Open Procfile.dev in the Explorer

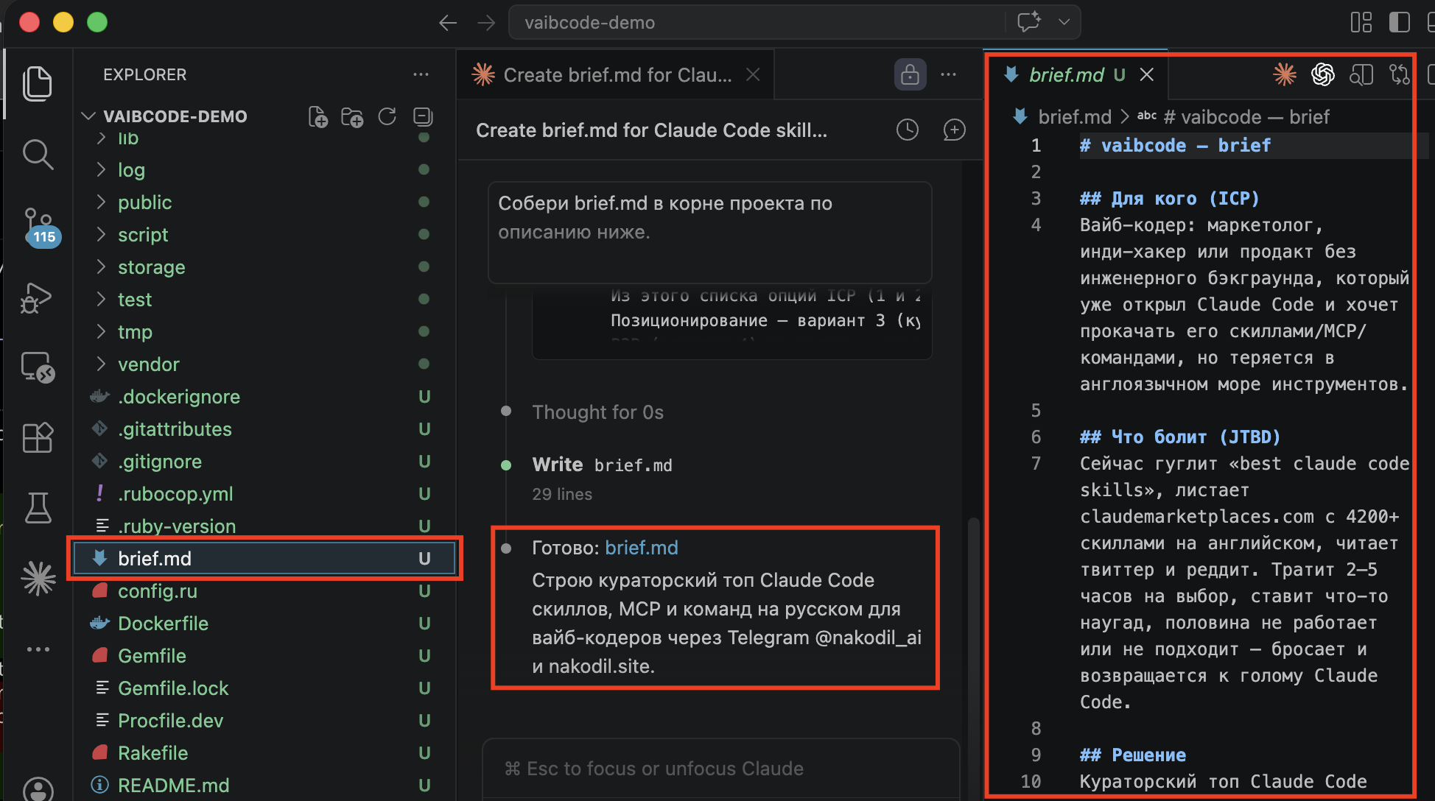[266, 721]
